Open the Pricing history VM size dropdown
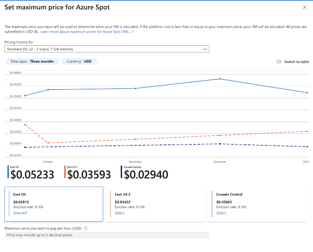The width and height of the screenshot is (313, 252). [107, 49]
